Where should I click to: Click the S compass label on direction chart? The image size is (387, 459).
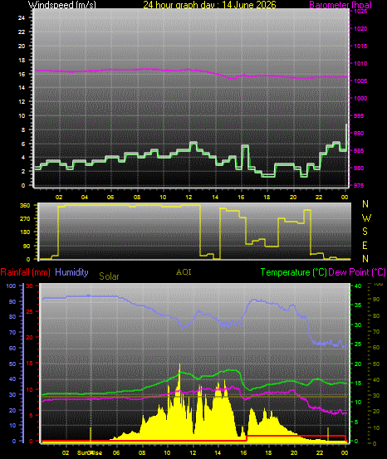pos(365,232)
